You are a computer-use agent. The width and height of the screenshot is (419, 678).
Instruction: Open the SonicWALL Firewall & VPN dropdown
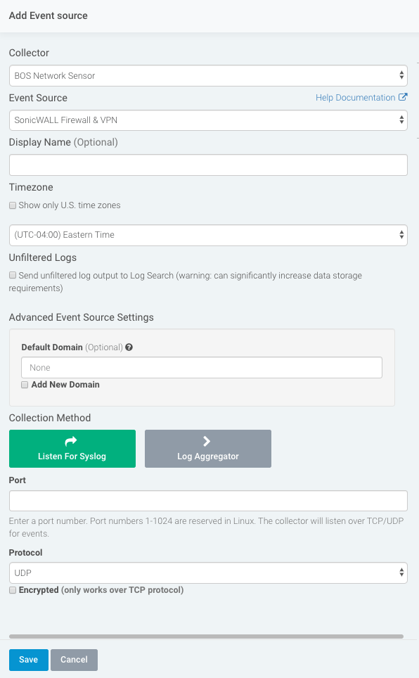click(x=208, y=120)
